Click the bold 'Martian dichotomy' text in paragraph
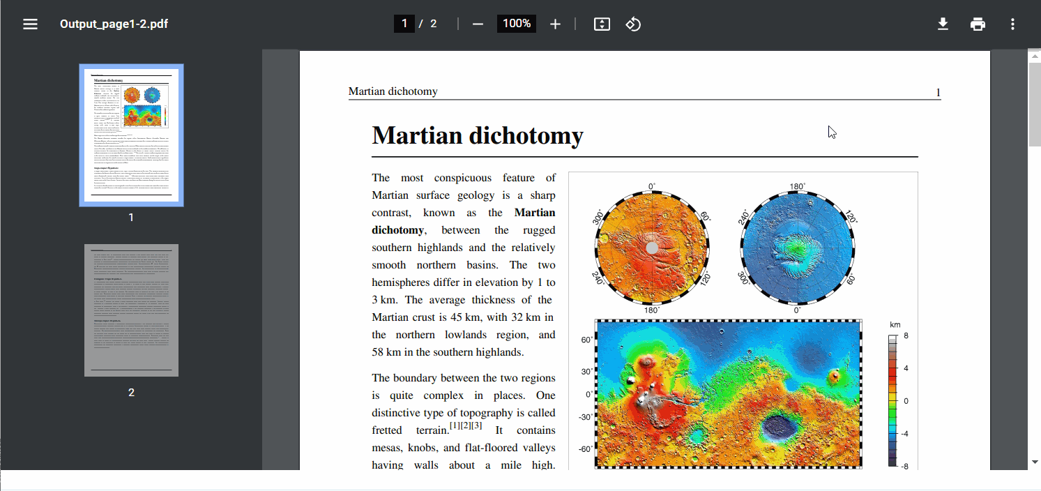 [x=464, y=221]
